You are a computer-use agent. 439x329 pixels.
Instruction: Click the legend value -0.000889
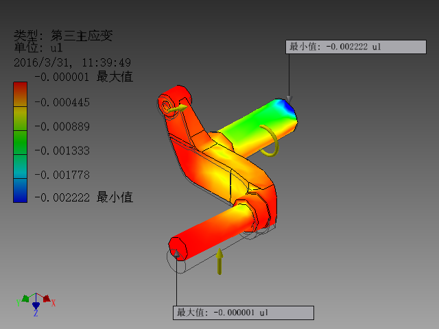[x=62, y=127]
